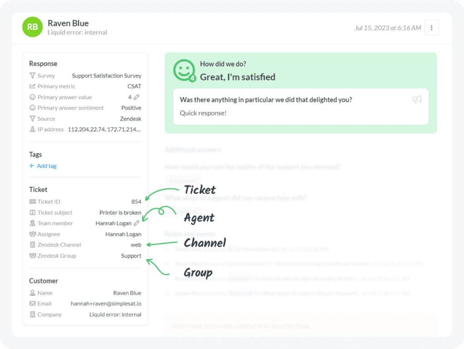
Task: Open the three-dot overflow menu
Action: coord(432,27)
